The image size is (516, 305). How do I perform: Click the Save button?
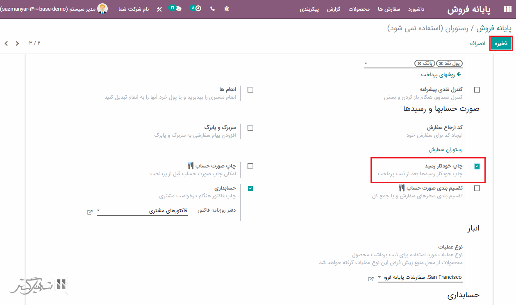pyautogui.click(x=501, y=43)
